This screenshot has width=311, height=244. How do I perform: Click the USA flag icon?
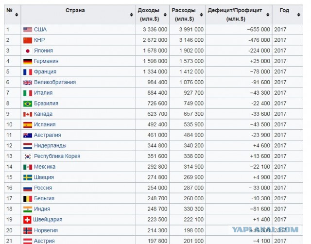[28, 30]
